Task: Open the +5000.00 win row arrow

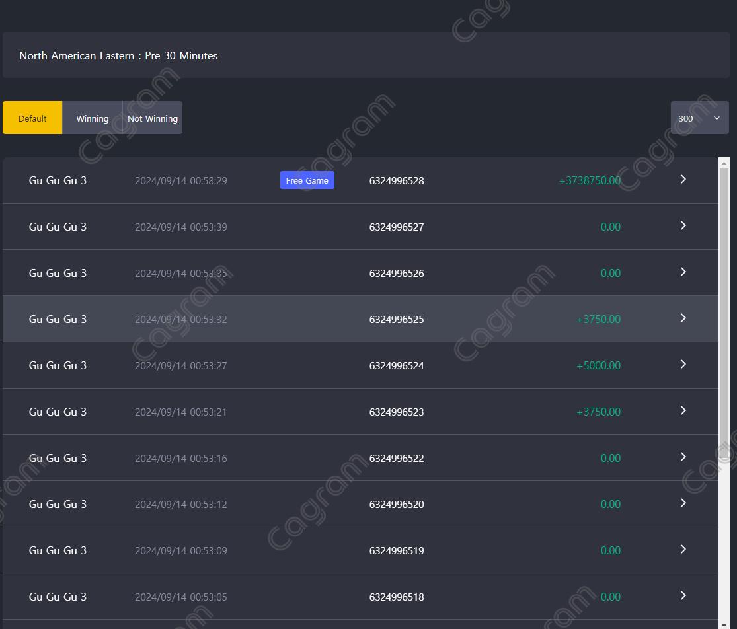Action: click(x=683, y=365)
